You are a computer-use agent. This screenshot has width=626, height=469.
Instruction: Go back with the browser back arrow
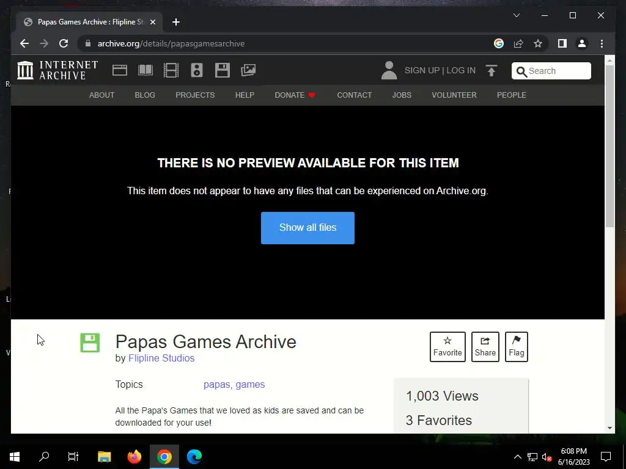pyautogui.click(x=24, y=43)
